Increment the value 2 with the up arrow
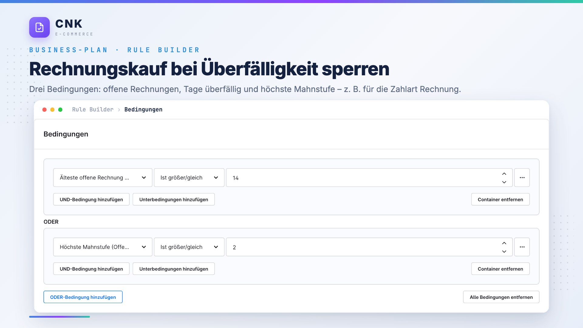 (504, 243)
